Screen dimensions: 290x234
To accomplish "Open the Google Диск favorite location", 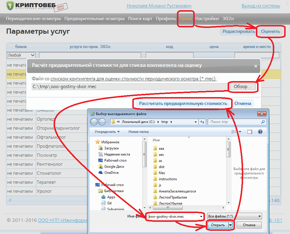I will 114,167.
